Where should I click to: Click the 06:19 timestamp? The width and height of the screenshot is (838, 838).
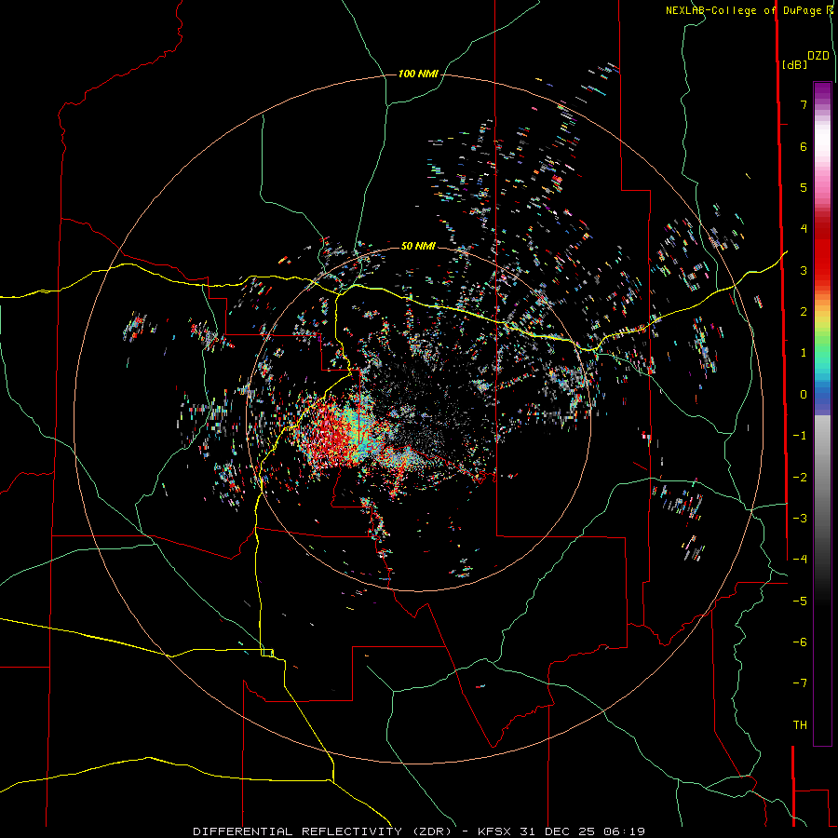point(624,831)
